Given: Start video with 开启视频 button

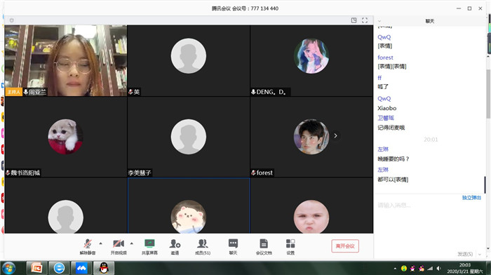Looking at the screenshot, I should pos(119,247).
